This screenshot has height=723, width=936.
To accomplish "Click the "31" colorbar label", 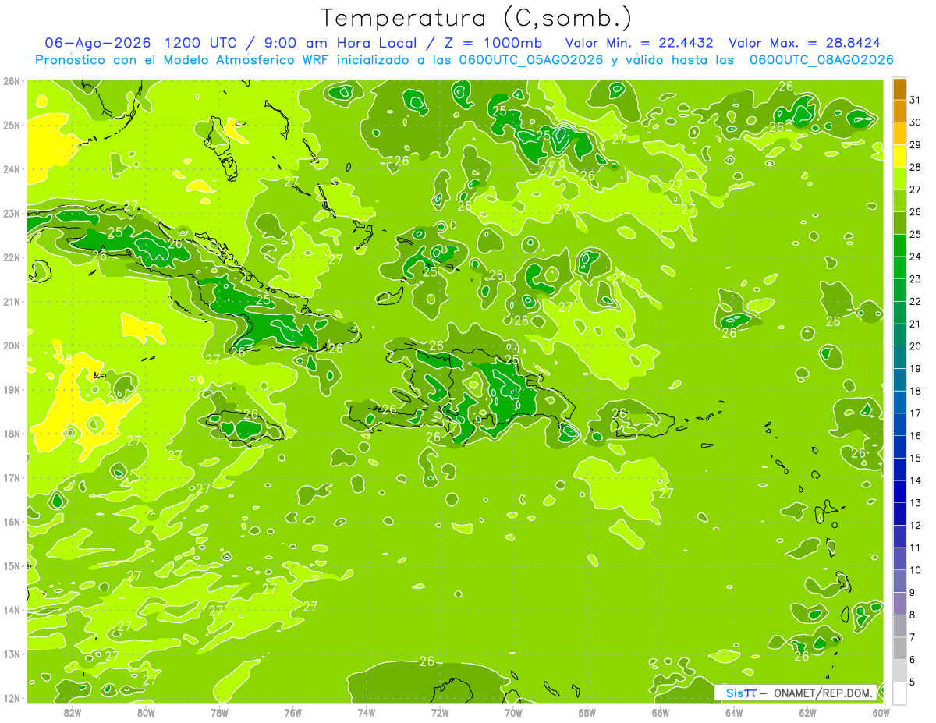I will click(916, 99).
